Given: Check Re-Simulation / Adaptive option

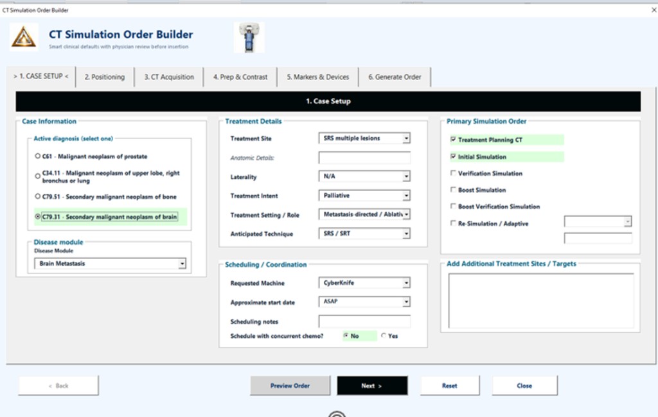Looking at the screenshot, I should 453,223.
